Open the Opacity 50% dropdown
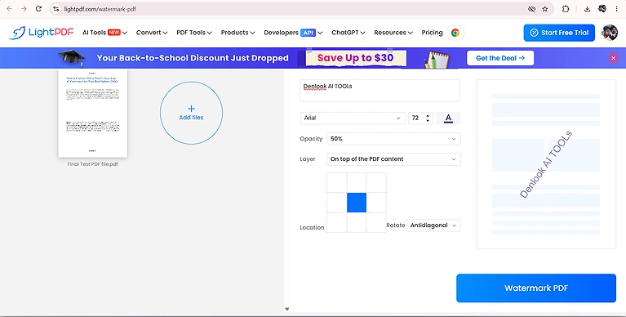This screenshot has height=317, width=626. pos(393,139)
